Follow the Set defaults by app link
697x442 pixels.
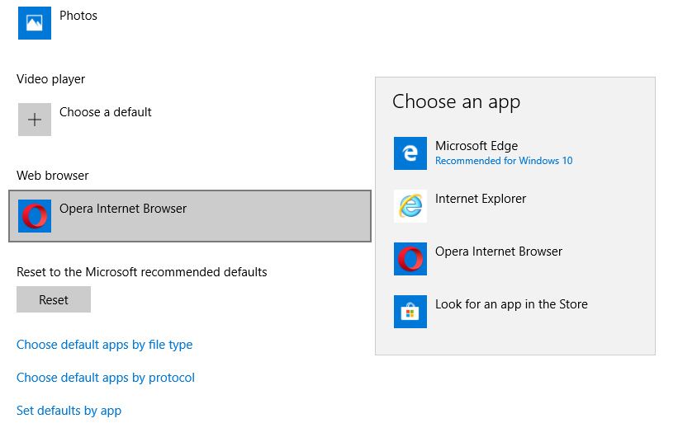pyautogui.click(x=69, y=411)
